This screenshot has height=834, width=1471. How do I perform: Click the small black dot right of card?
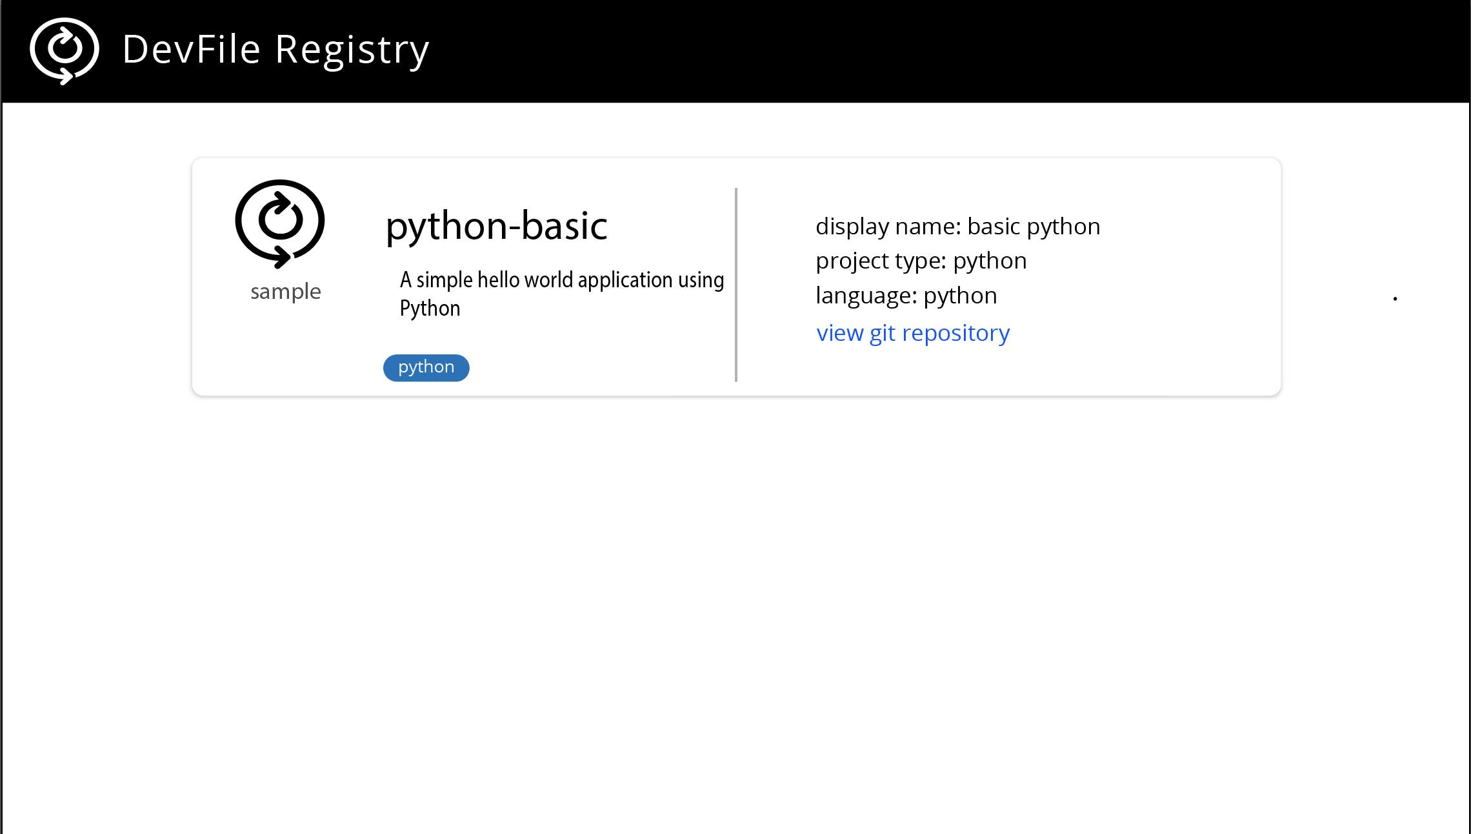1395,298
